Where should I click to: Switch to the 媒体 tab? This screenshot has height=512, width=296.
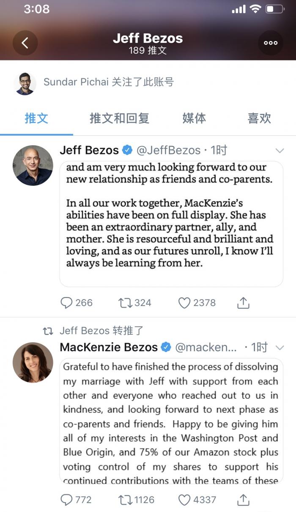click(x=194, y=118)
